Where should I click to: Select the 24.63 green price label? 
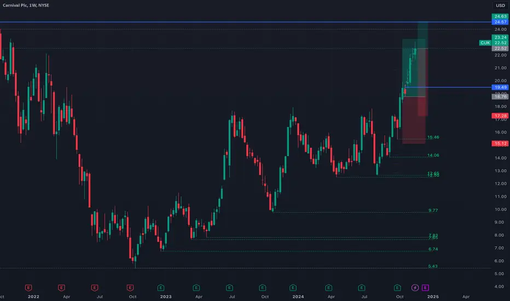500,16
